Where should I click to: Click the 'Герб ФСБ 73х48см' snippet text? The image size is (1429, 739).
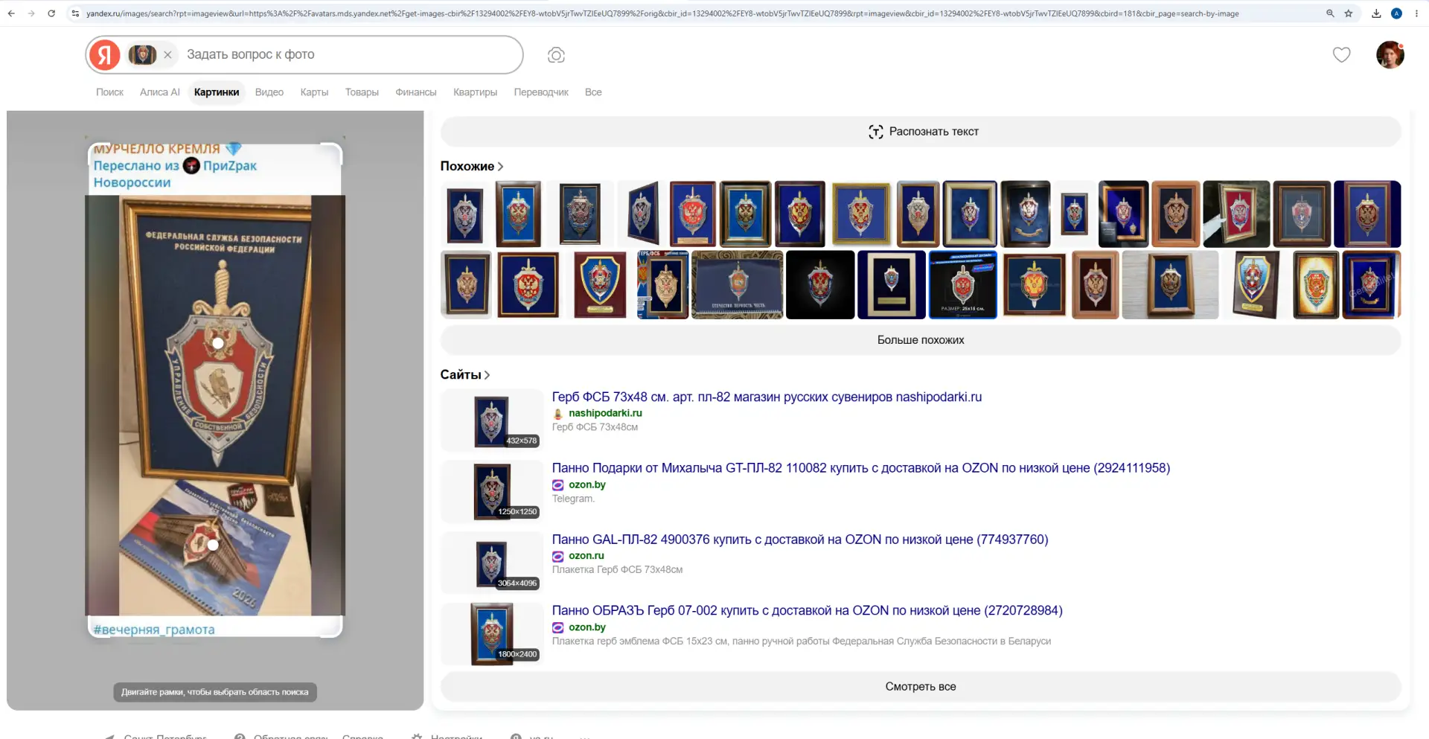click(x=595, y=427)
